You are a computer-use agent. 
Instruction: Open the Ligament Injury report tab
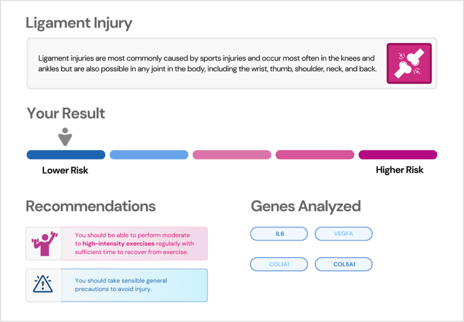coord(79,23)
